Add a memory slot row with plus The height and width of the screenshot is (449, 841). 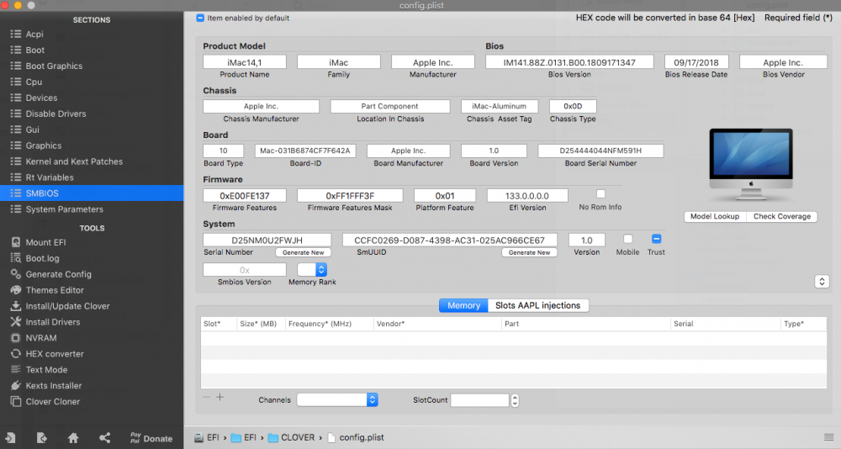click(220, 398)
